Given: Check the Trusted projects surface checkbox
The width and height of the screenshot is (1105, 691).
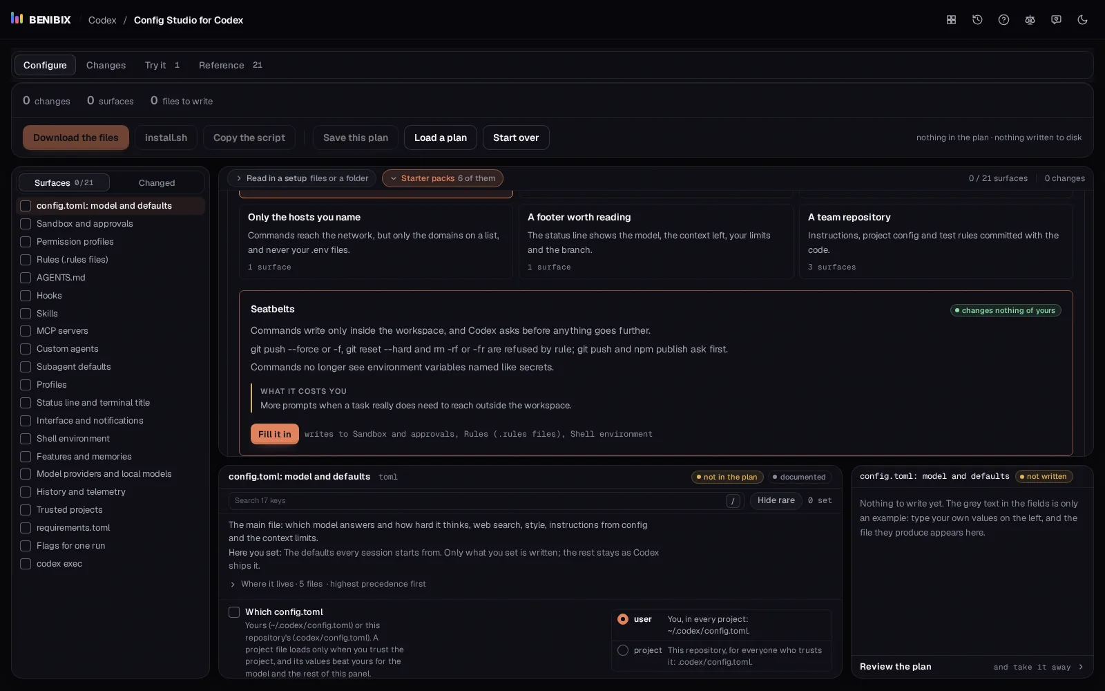Looking at the screenshot, I should point(26,510).
